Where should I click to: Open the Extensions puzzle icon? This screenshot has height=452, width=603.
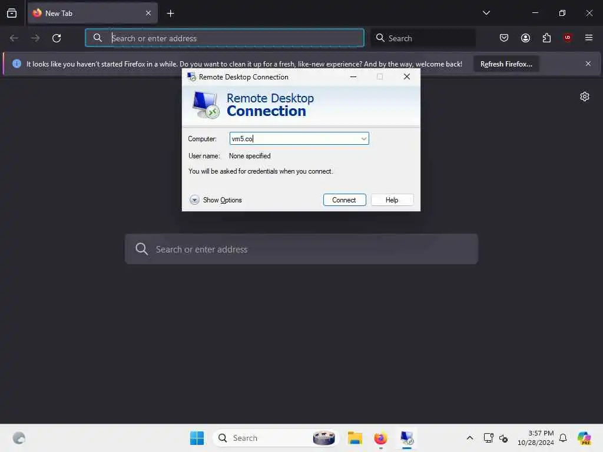546,38
